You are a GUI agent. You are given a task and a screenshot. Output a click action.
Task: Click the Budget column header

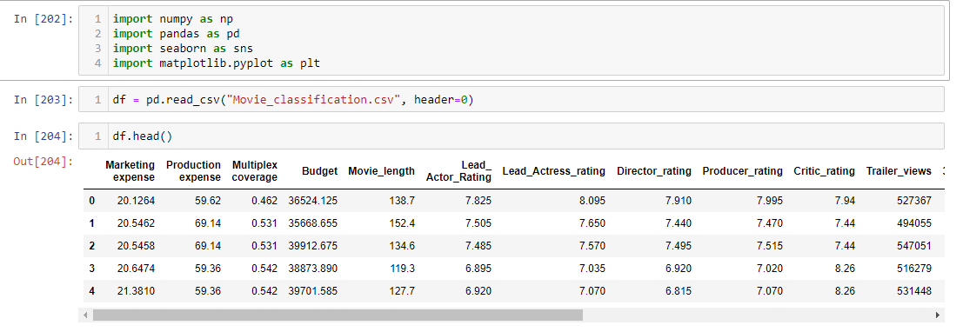coord(319,171)
